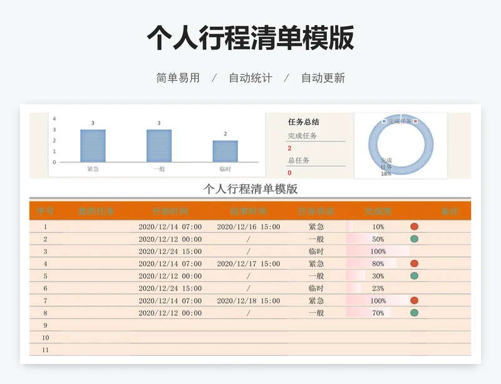Click the 30% progress bar in row 5
The image size is (501, 384).
[x=356, y=276]
